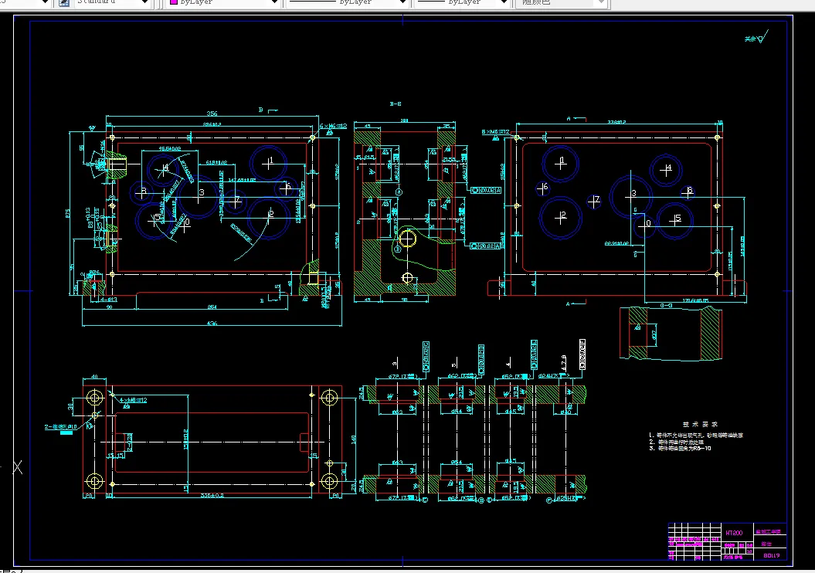The image size is (815, 573).
Task: Pick the hatched G-G detail section view
Action: pyautogui.click(x=671, y=334)
